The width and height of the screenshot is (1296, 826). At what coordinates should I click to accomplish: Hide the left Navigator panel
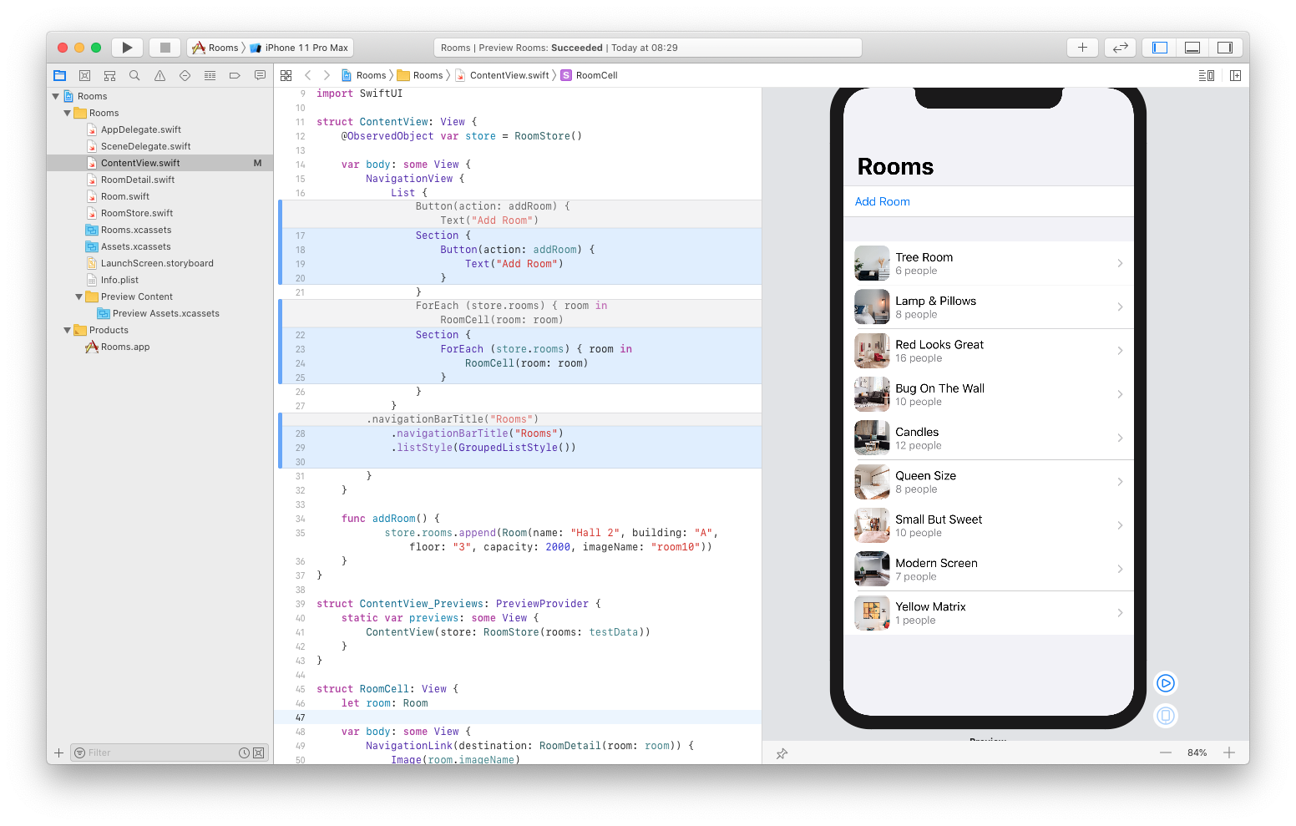point(1158,47)
